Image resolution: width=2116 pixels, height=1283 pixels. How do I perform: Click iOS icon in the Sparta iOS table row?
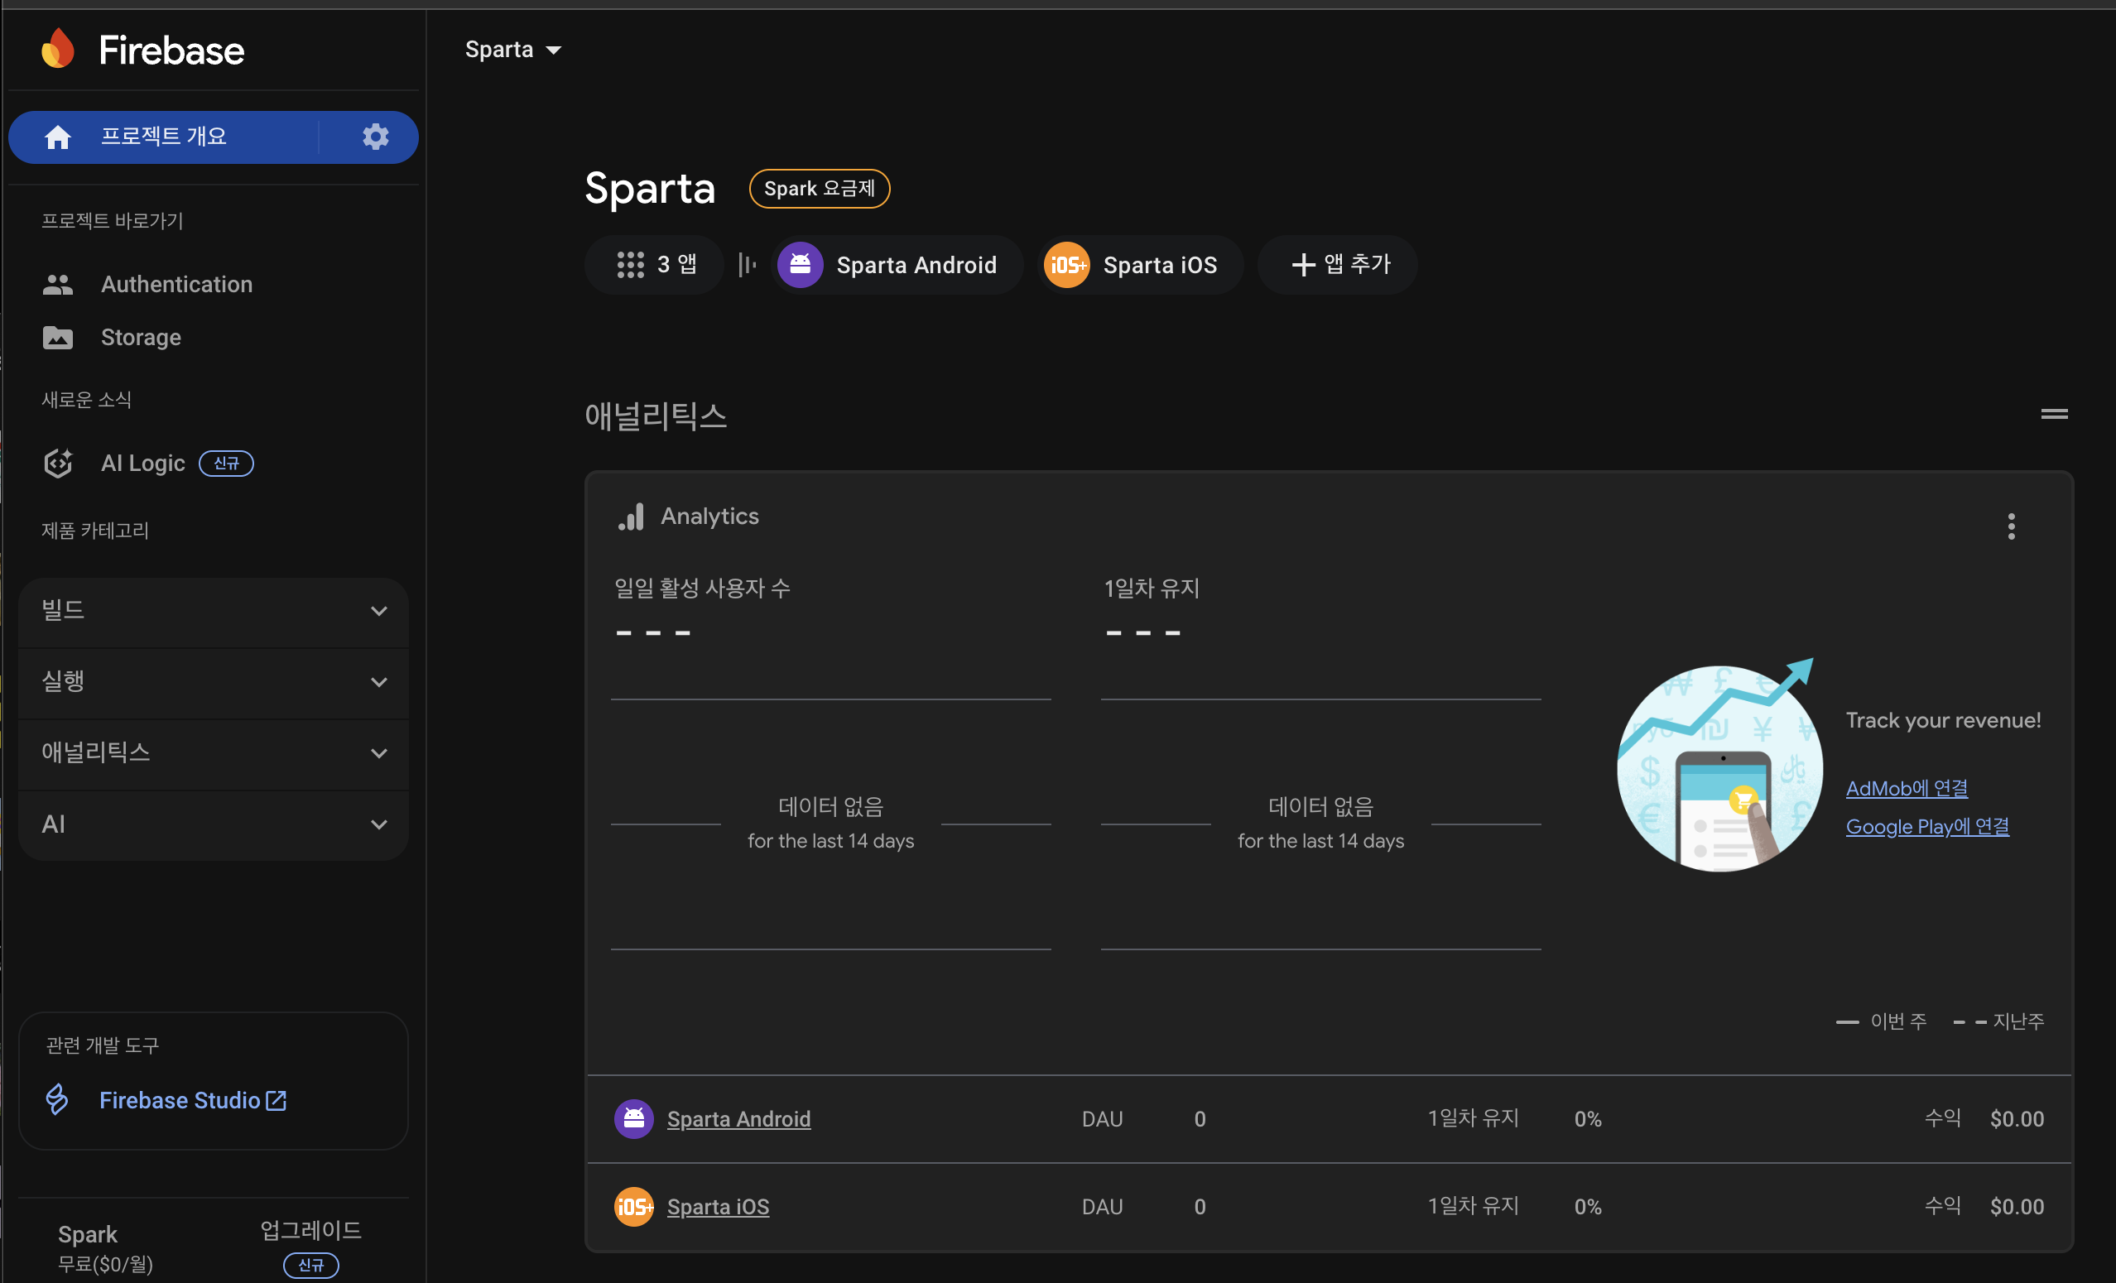coord(634,1206)
